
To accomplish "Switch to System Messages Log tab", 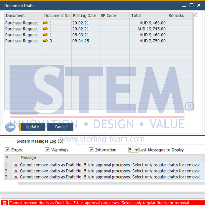I will [x=40, y=141].
